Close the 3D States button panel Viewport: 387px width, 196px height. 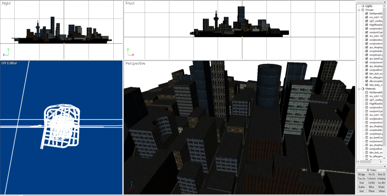[x=385, y=166]
